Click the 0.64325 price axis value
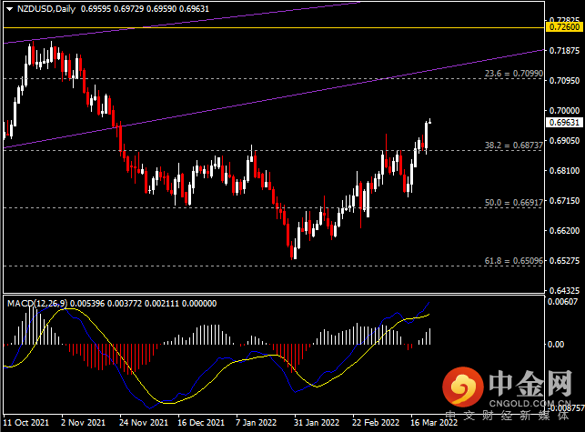 click(x=564, y=290)
